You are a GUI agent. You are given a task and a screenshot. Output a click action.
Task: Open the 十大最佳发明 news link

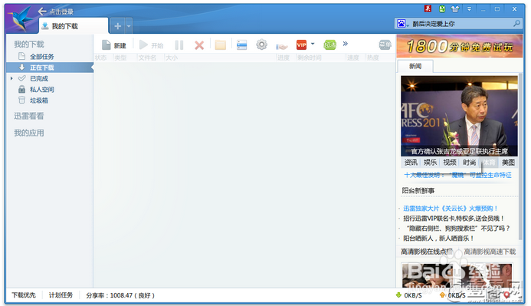(x=458, y=175)
